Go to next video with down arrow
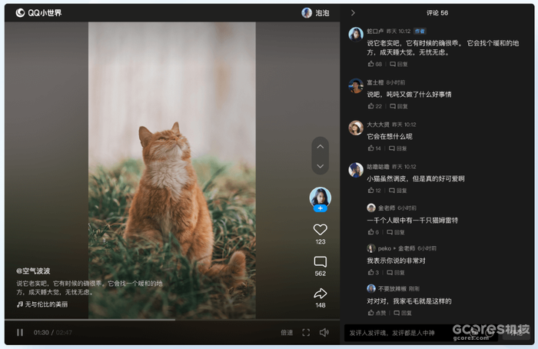 click(320, 166)
